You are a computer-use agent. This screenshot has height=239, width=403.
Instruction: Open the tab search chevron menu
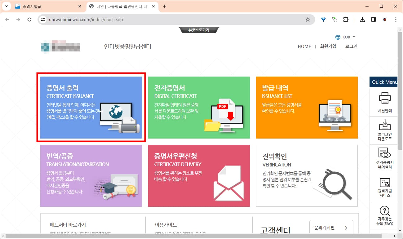[6, 6]
